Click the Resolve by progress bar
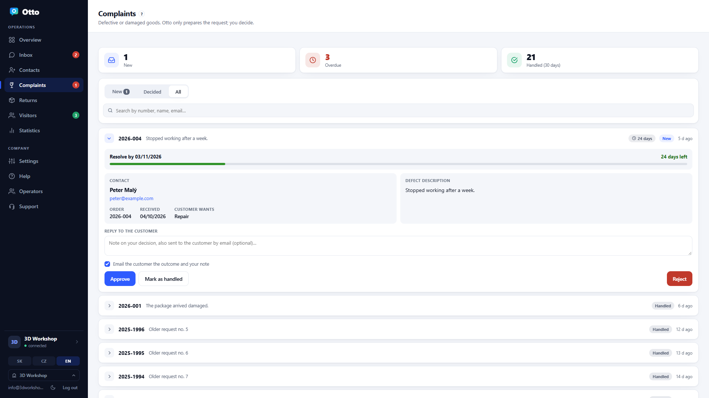709x398 pixels. [398, 164]
